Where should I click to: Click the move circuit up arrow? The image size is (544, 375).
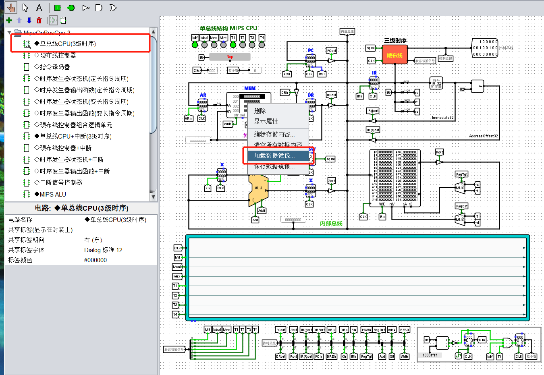coord(19,20)
